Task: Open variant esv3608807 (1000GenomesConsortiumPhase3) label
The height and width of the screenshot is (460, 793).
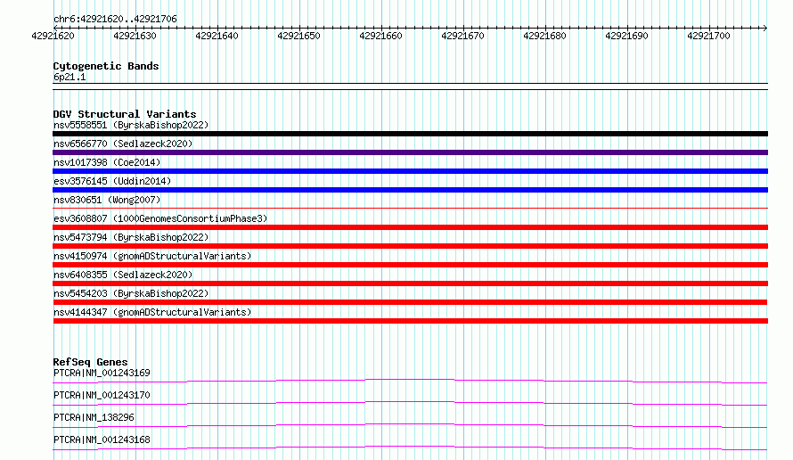Action: (x=160, y=218)
